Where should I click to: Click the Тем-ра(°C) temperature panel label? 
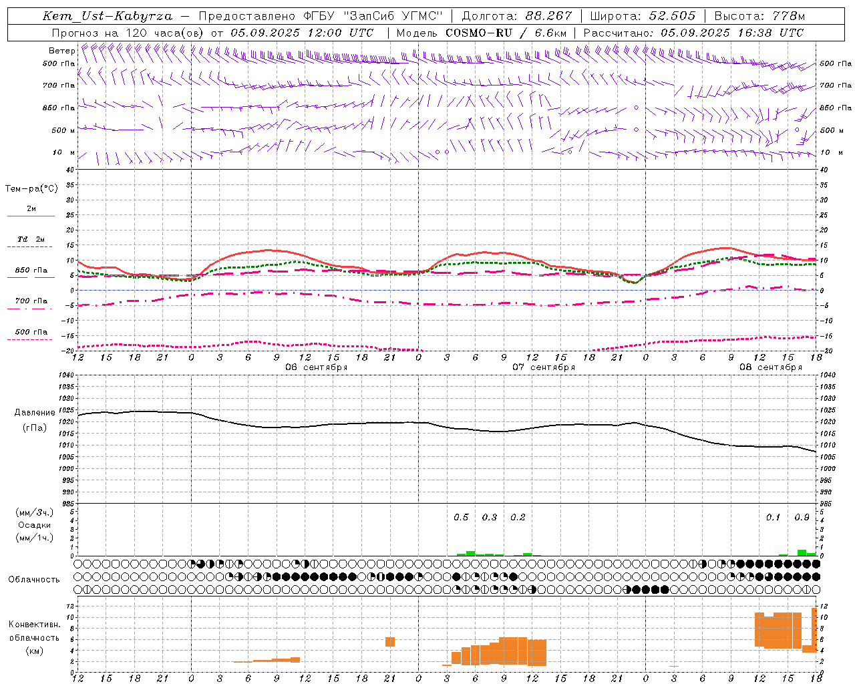point(31,189)
